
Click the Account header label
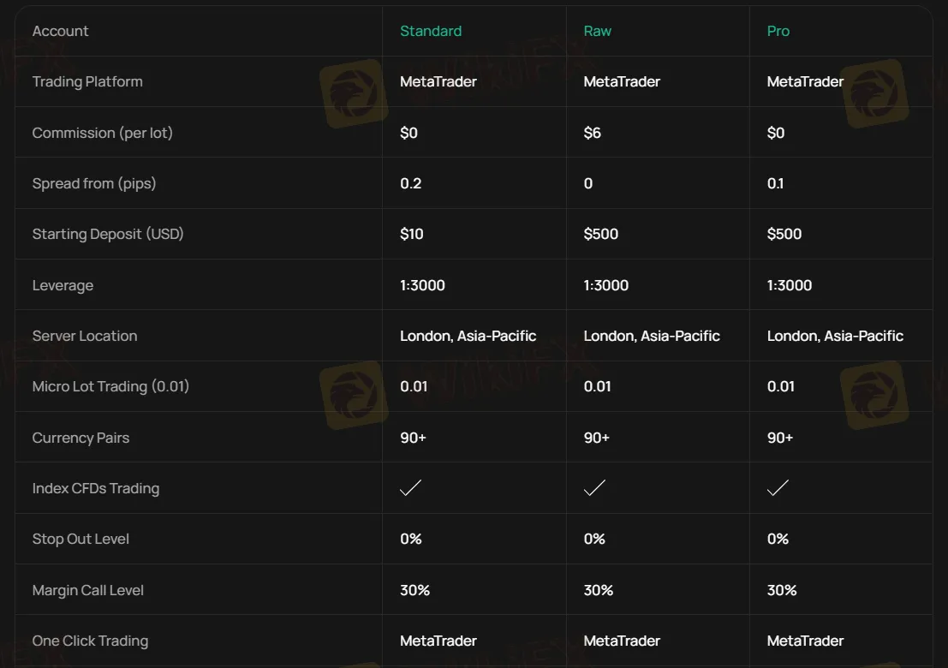tap(61, 31)
